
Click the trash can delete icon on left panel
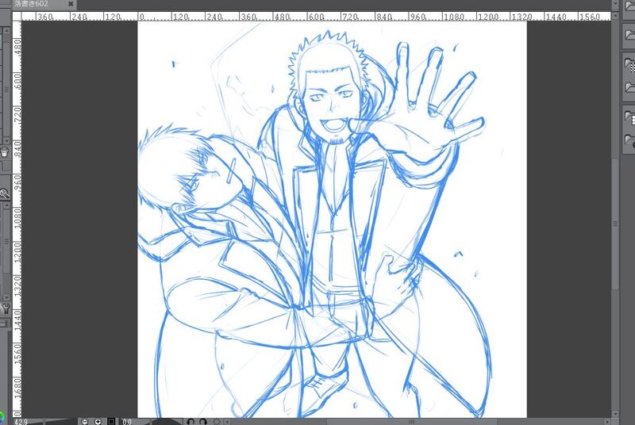click(5, 152)
